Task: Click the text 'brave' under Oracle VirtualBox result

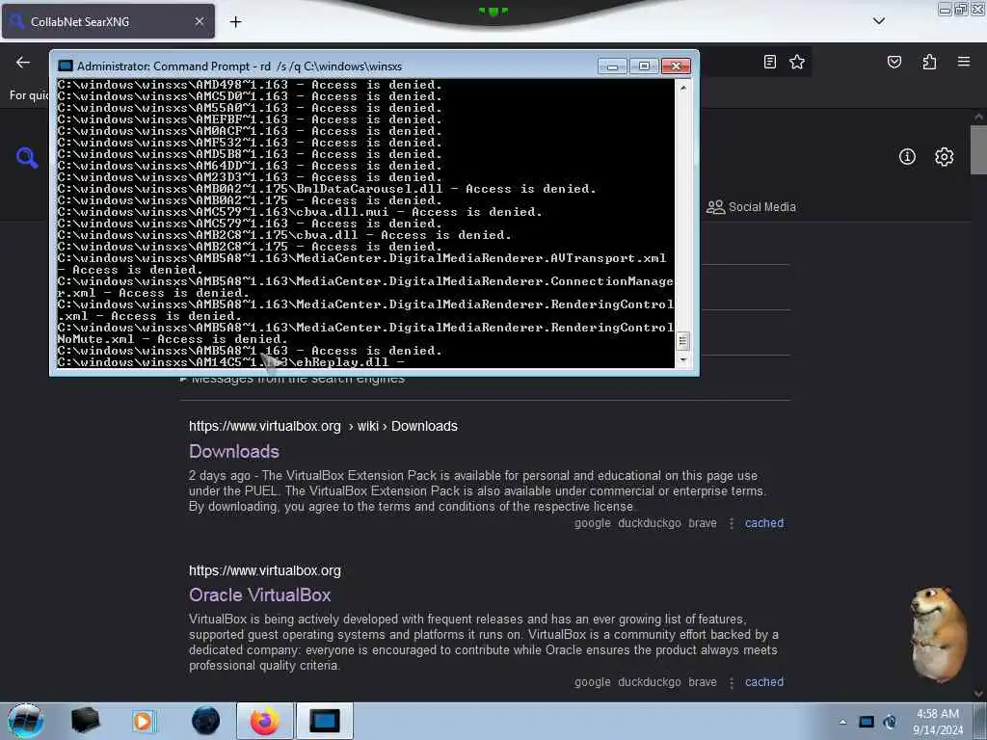Action: click(x=703, y=681)
